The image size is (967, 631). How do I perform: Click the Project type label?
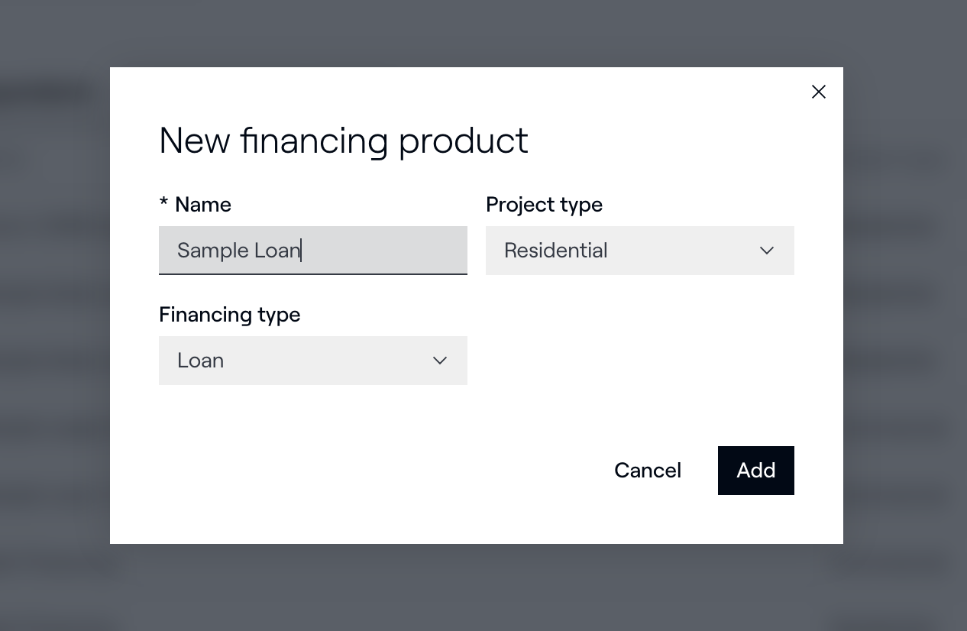544,205
